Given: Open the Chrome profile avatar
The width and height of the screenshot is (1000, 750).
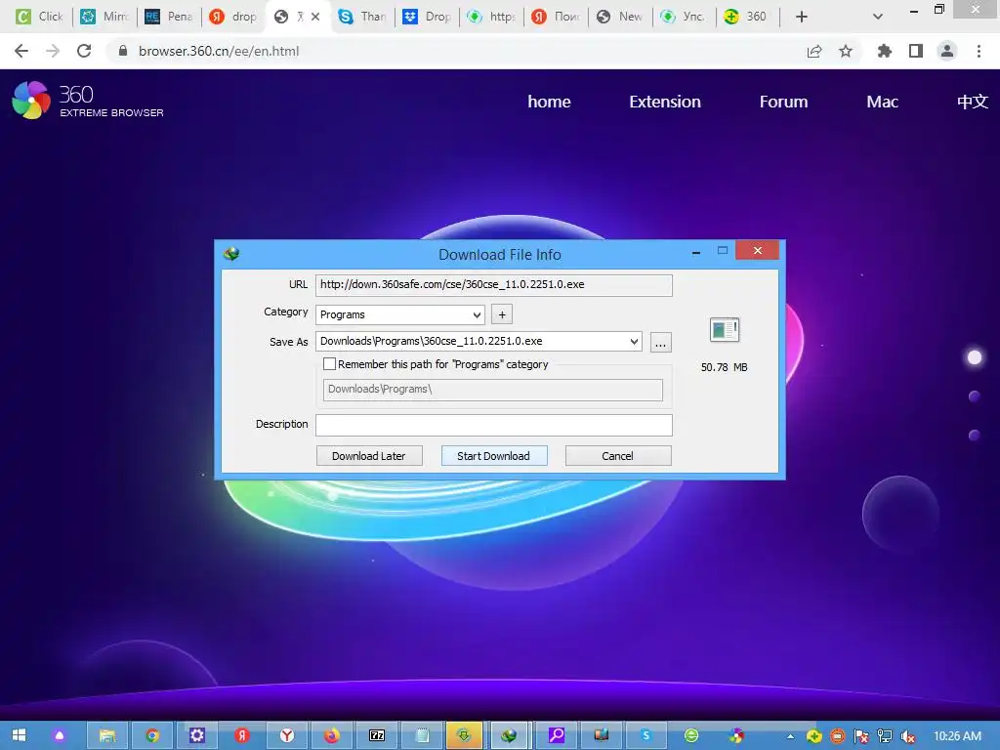Looking at the screenshot, I should coord(947,51).
